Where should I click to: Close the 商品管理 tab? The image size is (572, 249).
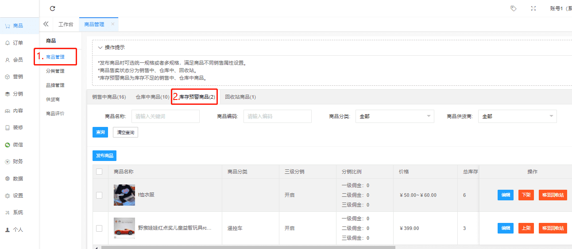point(112,24)
